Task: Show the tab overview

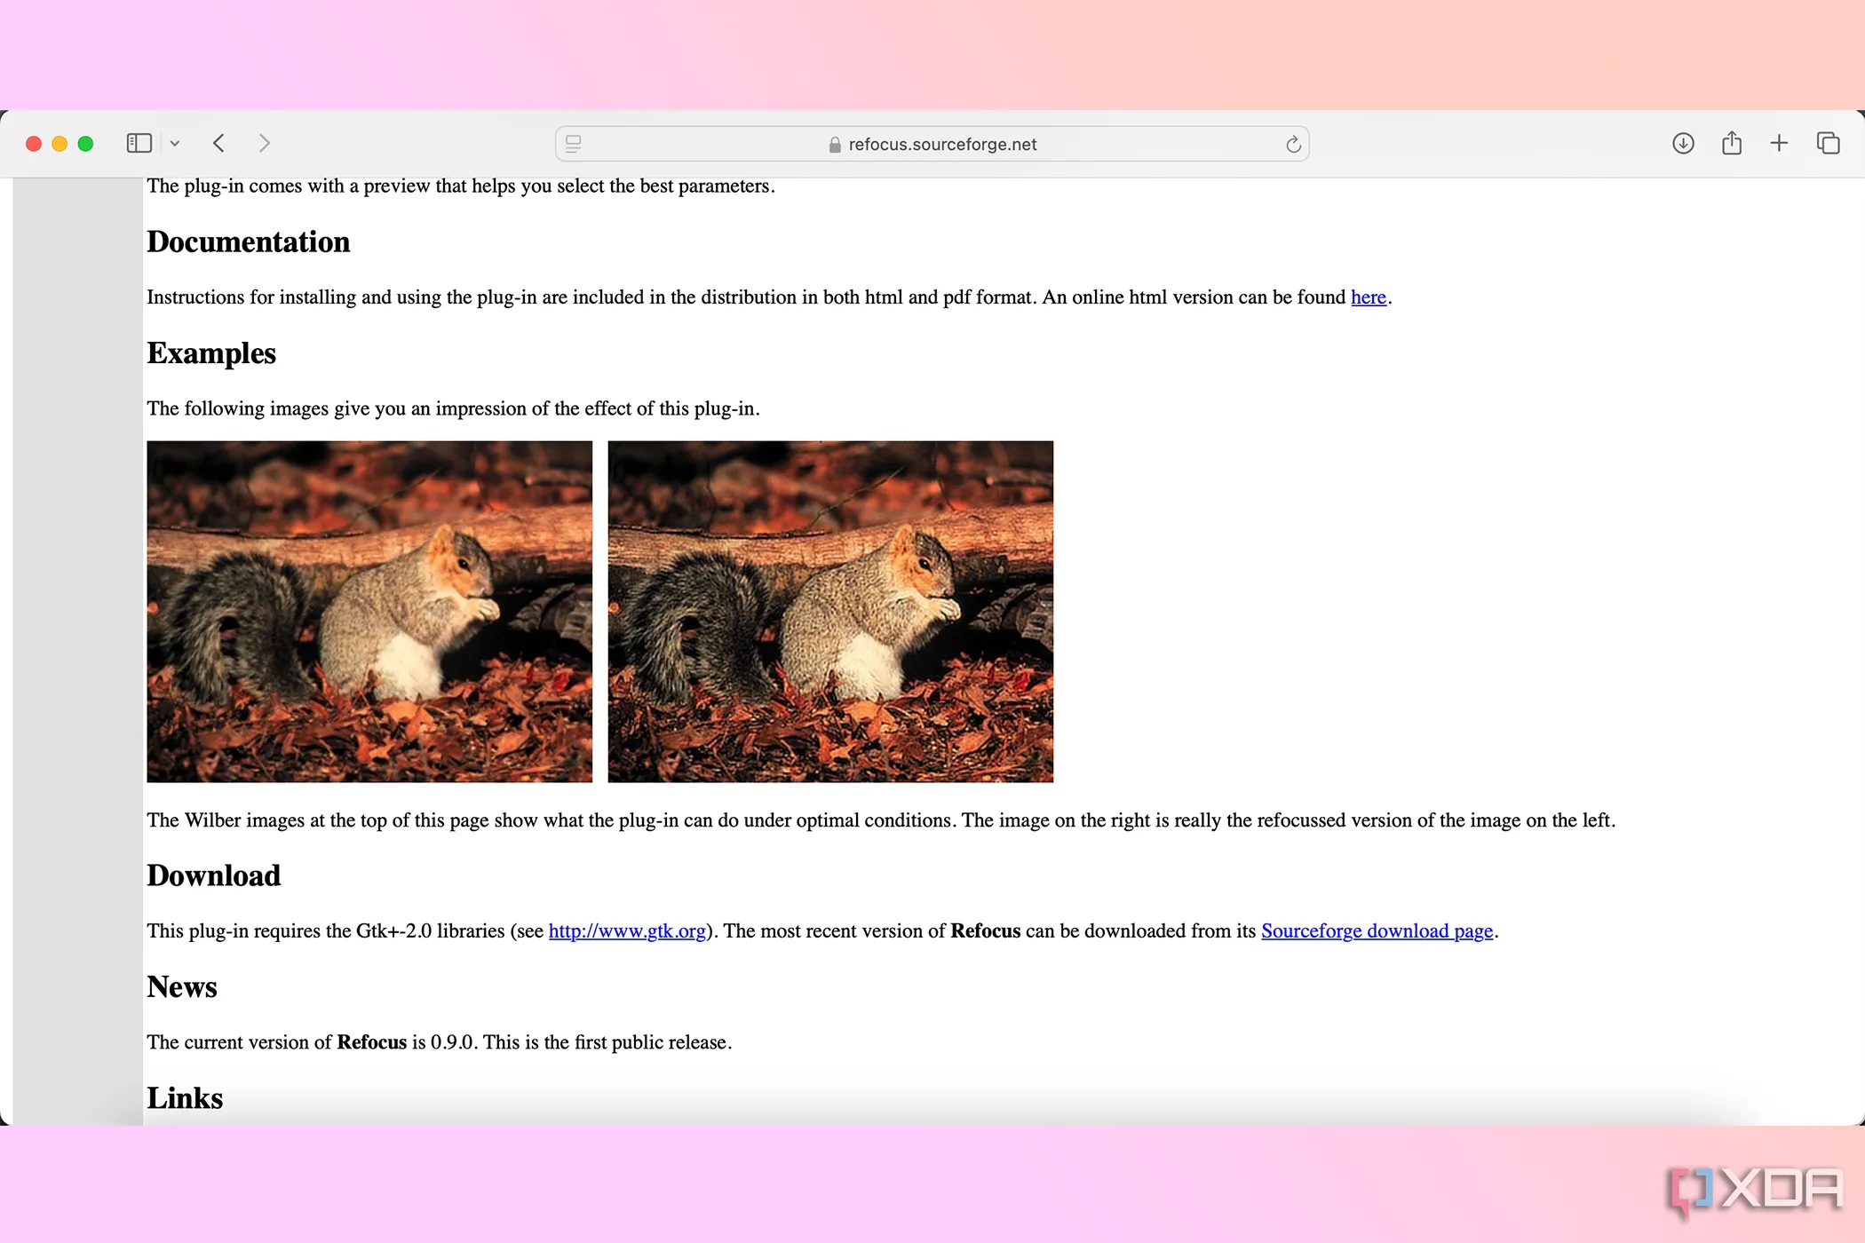Action: click(x=1828, y=143)
